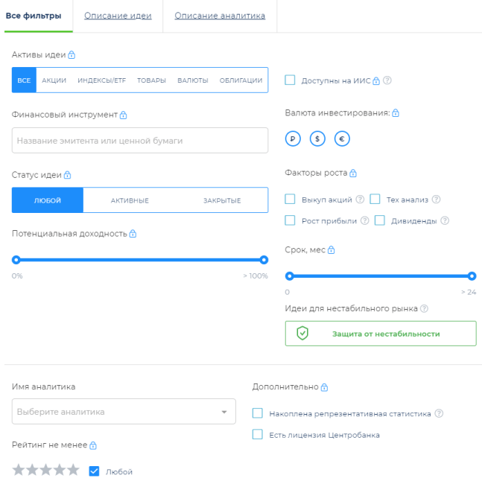Click help icon beside Доступны на ИИС

387,80
